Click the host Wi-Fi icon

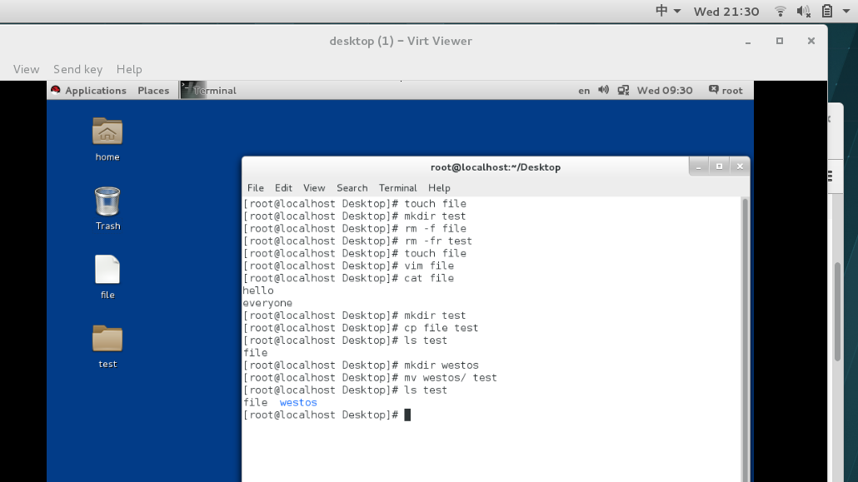point(781,11)
